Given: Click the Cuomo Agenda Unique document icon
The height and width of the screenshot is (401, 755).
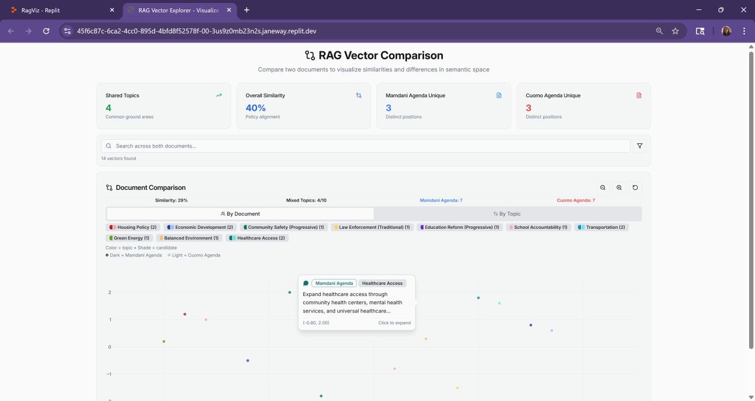Looking at the screenshot, I should click(639, 95).
